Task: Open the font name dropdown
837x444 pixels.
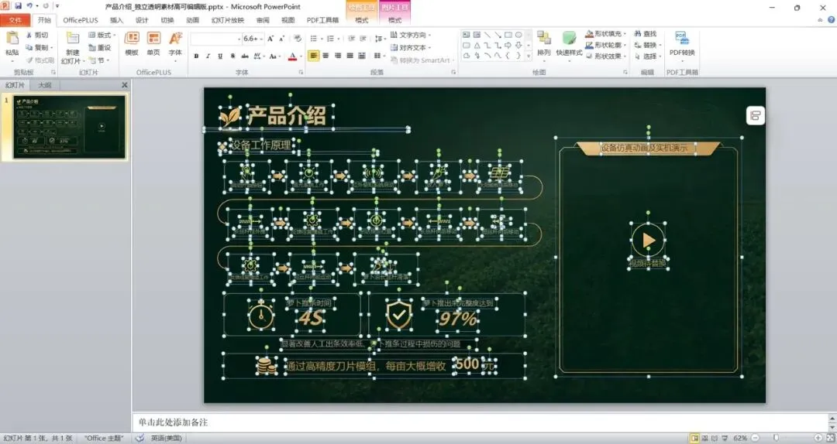Action: pyautogui.click(x=239, y=39)
